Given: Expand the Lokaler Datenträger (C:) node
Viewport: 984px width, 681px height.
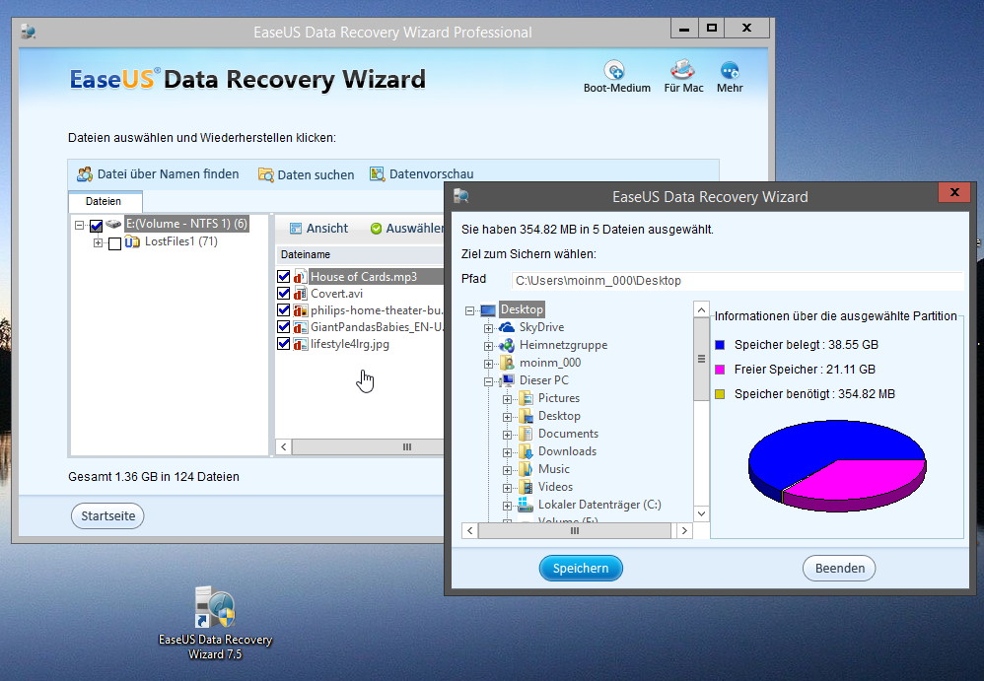Looking at the screenshot, I should pyautogui.click(x=507, y=506).
